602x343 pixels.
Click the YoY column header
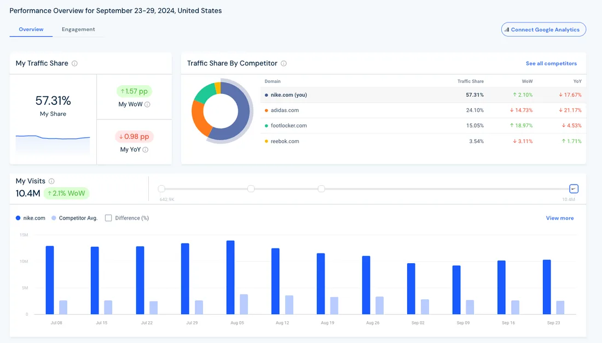[x=577, y=81]
